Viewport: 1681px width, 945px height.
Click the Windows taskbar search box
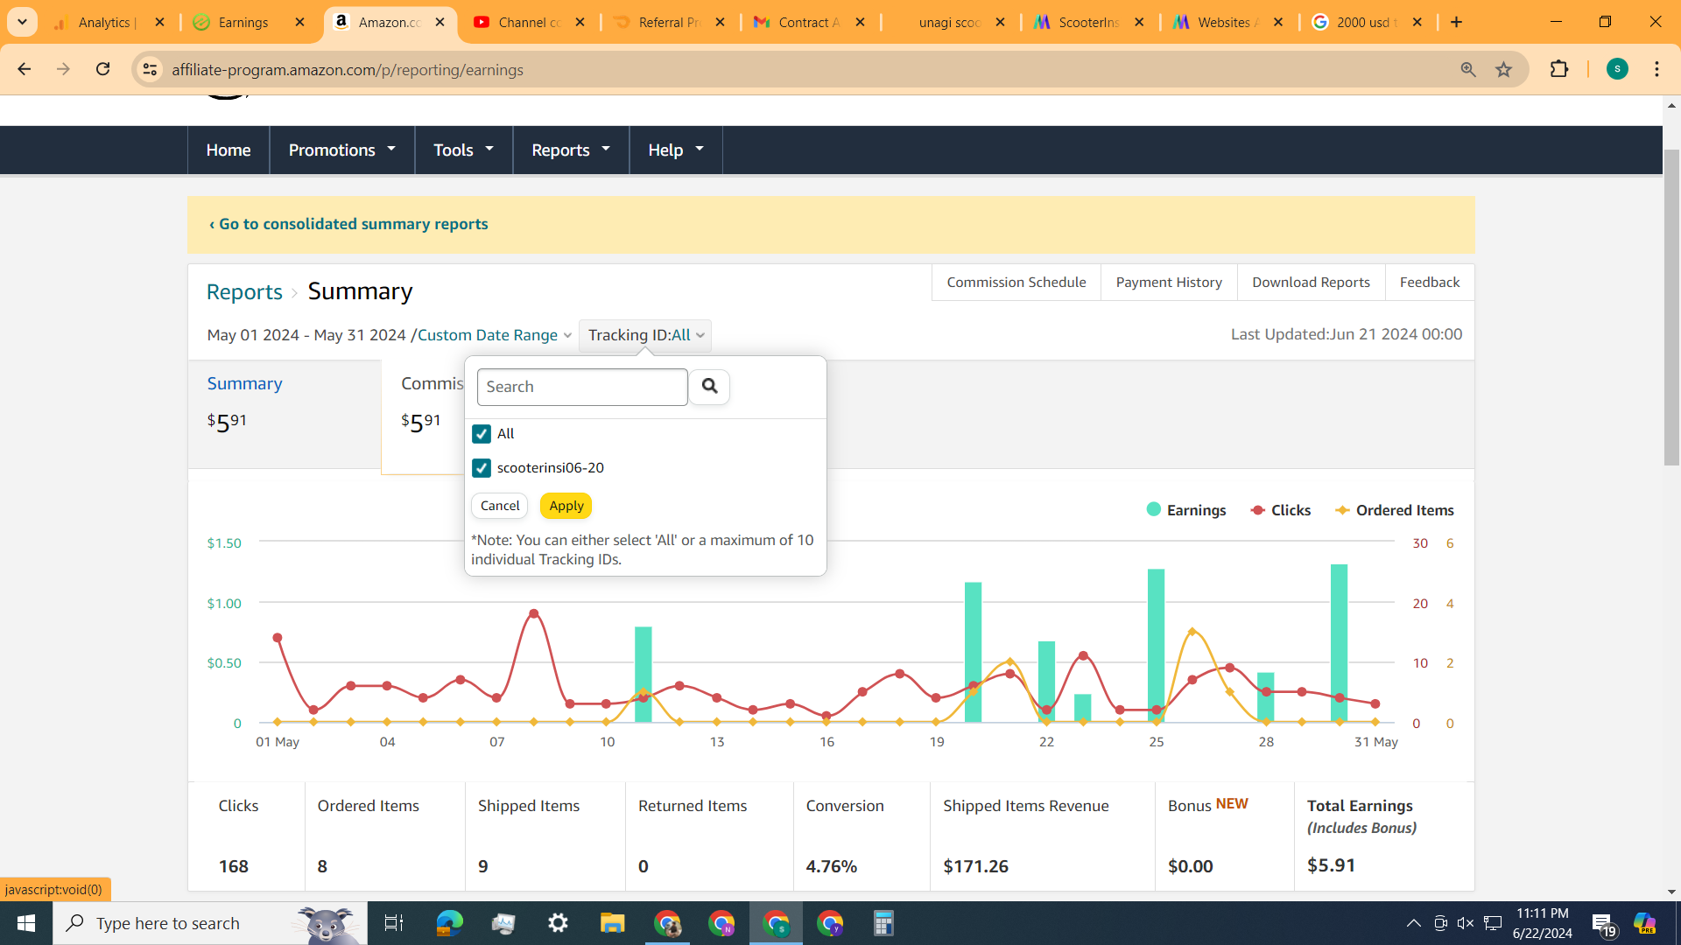click(210, 923)
